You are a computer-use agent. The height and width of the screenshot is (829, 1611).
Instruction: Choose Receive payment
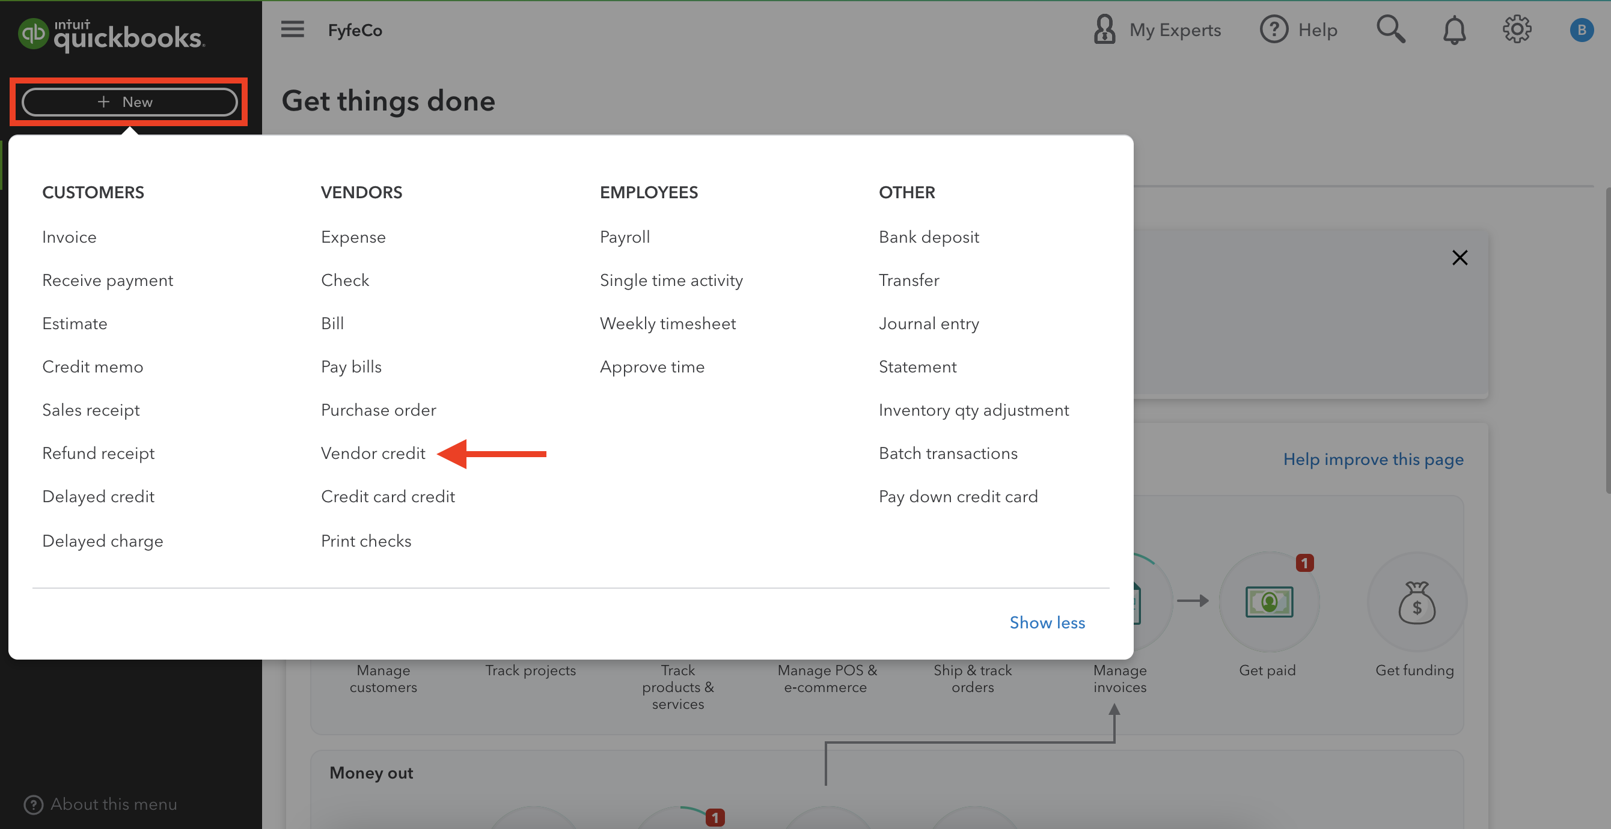pyautogui.click(x=108, y=280)
